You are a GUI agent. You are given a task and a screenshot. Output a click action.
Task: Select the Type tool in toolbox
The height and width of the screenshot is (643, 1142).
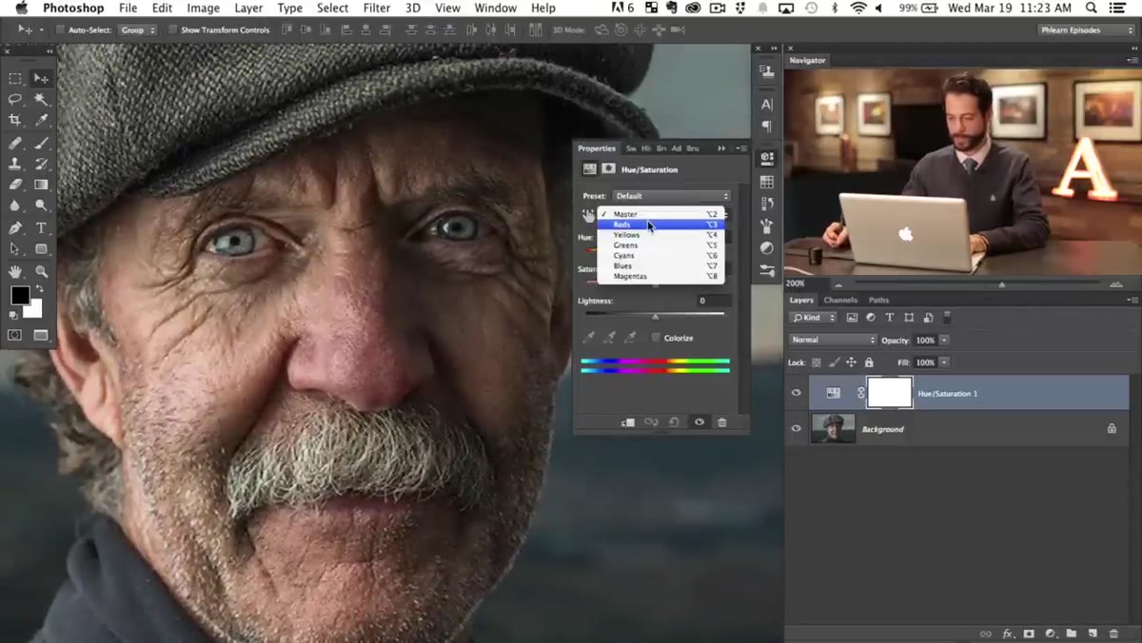[x=41, y=228]
